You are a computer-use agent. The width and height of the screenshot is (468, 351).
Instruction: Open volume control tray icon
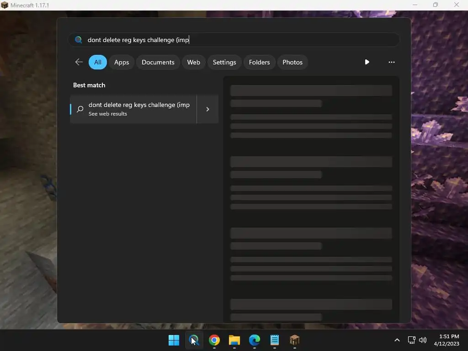click(423, 340)
